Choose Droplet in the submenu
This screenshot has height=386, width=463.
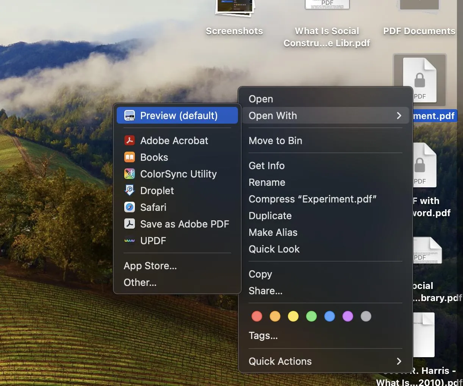click(177, 191)
